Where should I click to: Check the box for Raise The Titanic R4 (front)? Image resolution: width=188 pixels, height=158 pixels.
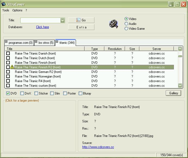click(8, 81)
